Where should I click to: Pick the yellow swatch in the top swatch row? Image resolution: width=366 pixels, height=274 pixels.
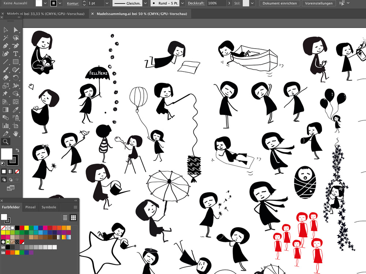[x=26, y=228]
